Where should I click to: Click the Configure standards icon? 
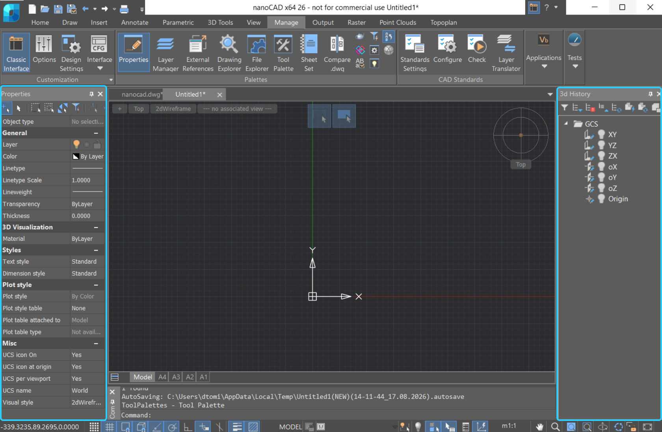(x=447, y=49)
